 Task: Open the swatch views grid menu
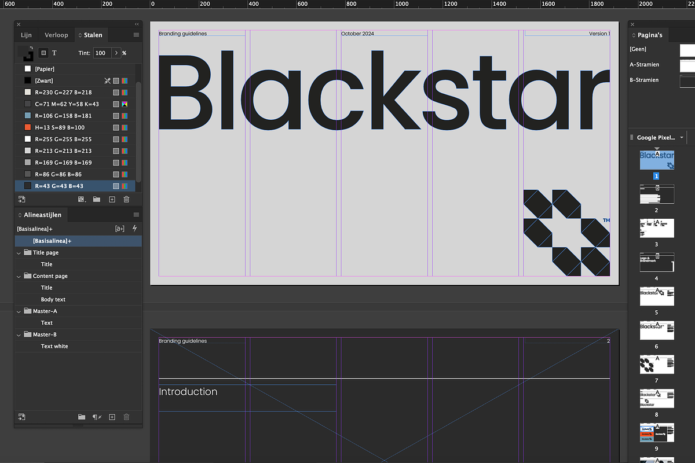(x=82, y=199)
